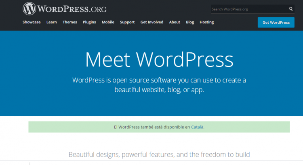This screenshot has height=165, width=303.
Task: Click the Get Involved nav link
Action: 152,22
